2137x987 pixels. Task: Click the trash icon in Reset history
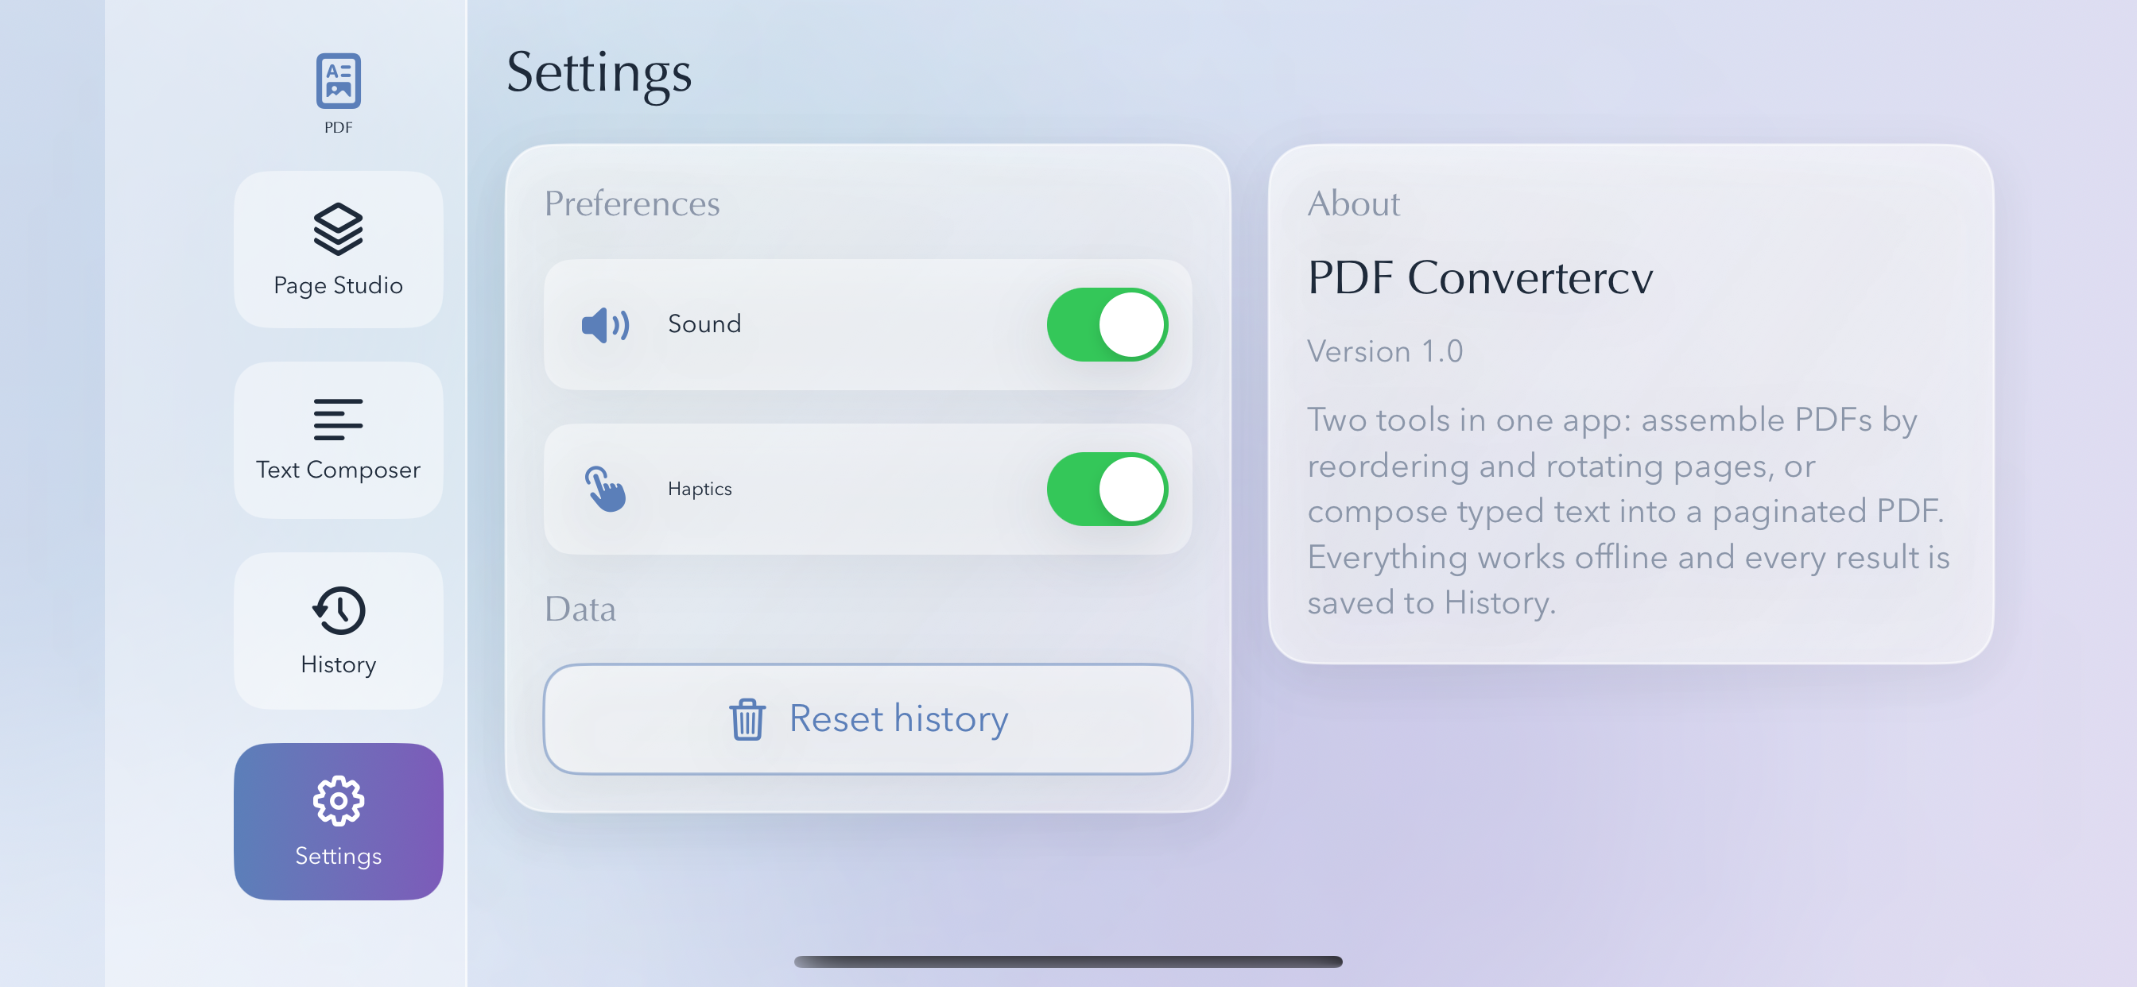pyautogui.click(x=747, y=718)
